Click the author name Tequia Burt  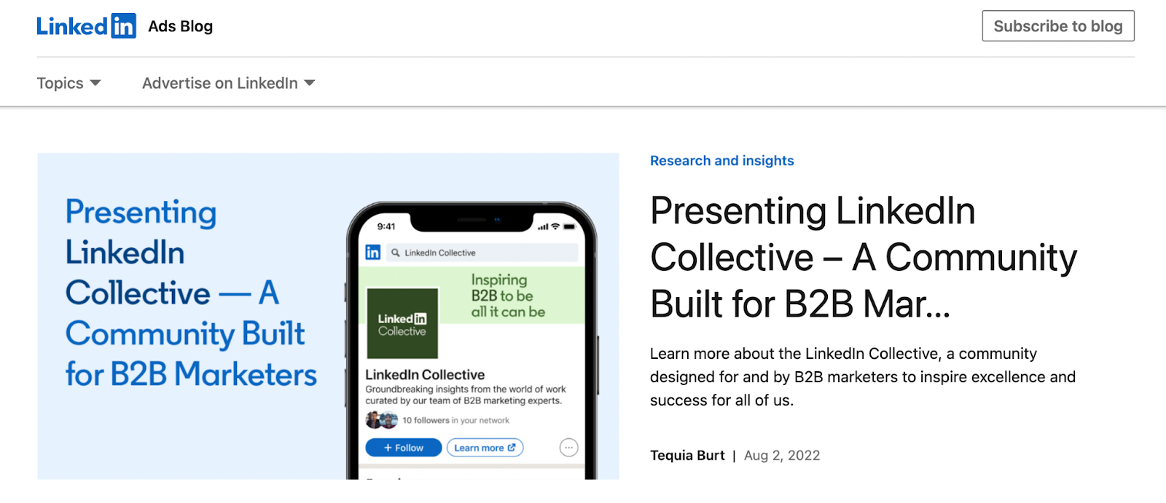click(x=687, y=456)
